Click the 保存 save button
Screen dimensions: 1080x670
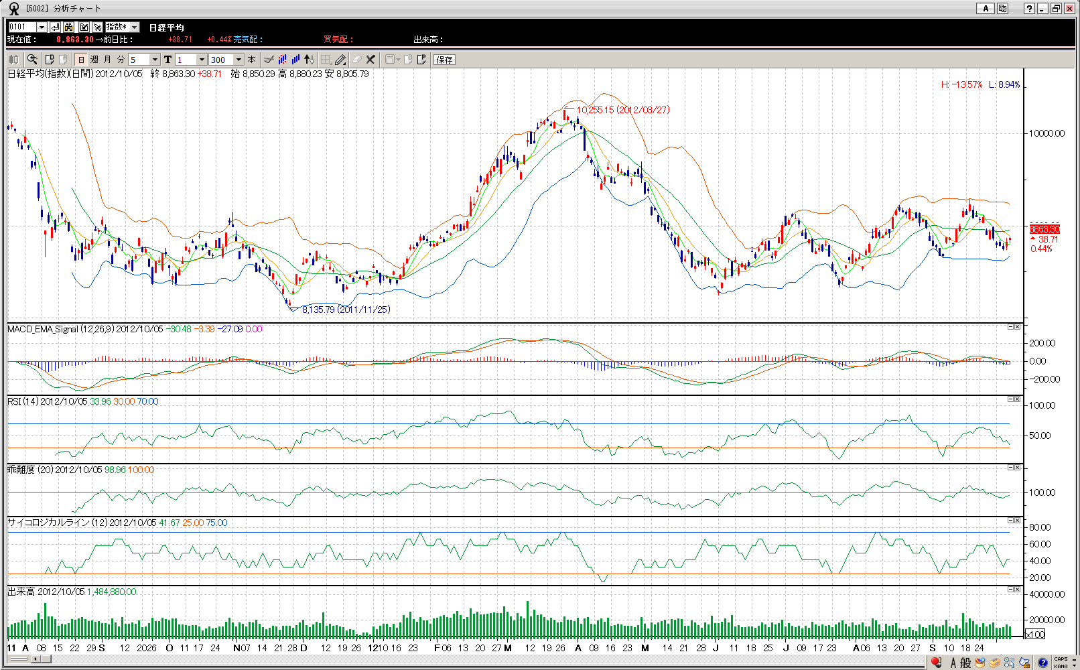click(x=444, y=60)
